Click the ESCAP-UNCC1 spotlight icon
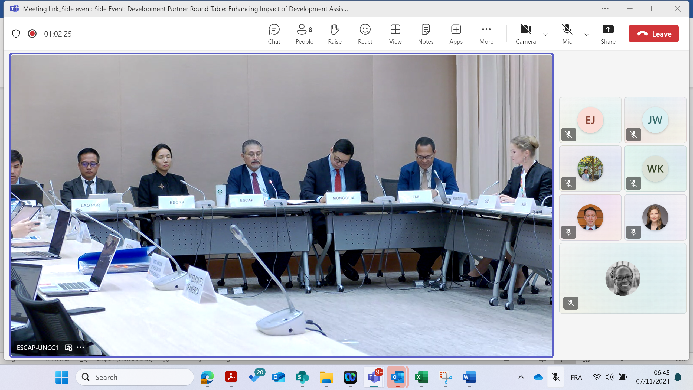The image size is (693, 390). (68, 347)
